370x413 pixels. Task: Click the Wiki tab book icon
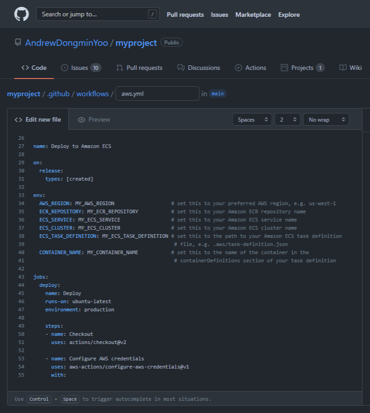(x=343, y=68)
